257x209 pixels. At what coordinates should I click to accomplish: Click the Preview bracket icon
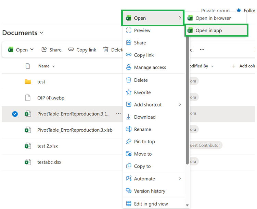[129, 30]
